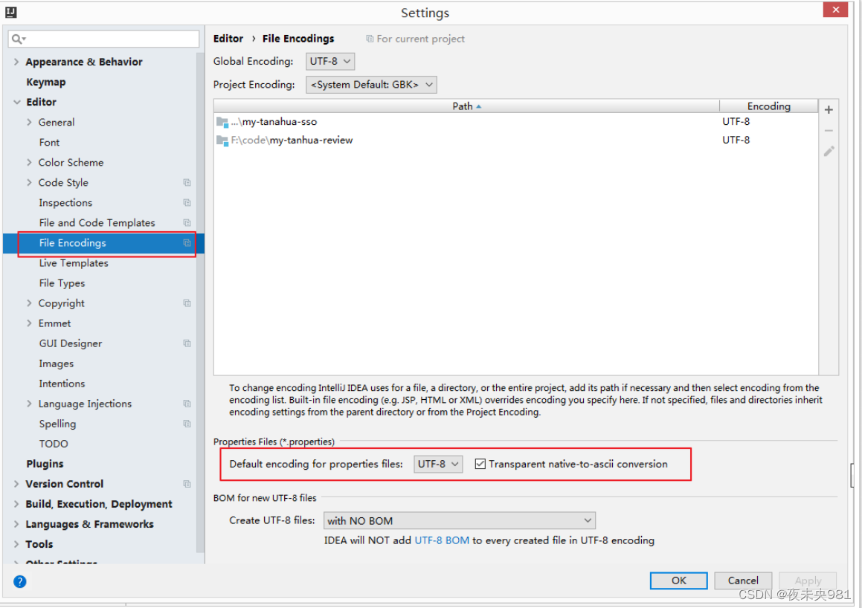
Task: Click the project-level icon beside Inspections
Action: coord(187,203)
